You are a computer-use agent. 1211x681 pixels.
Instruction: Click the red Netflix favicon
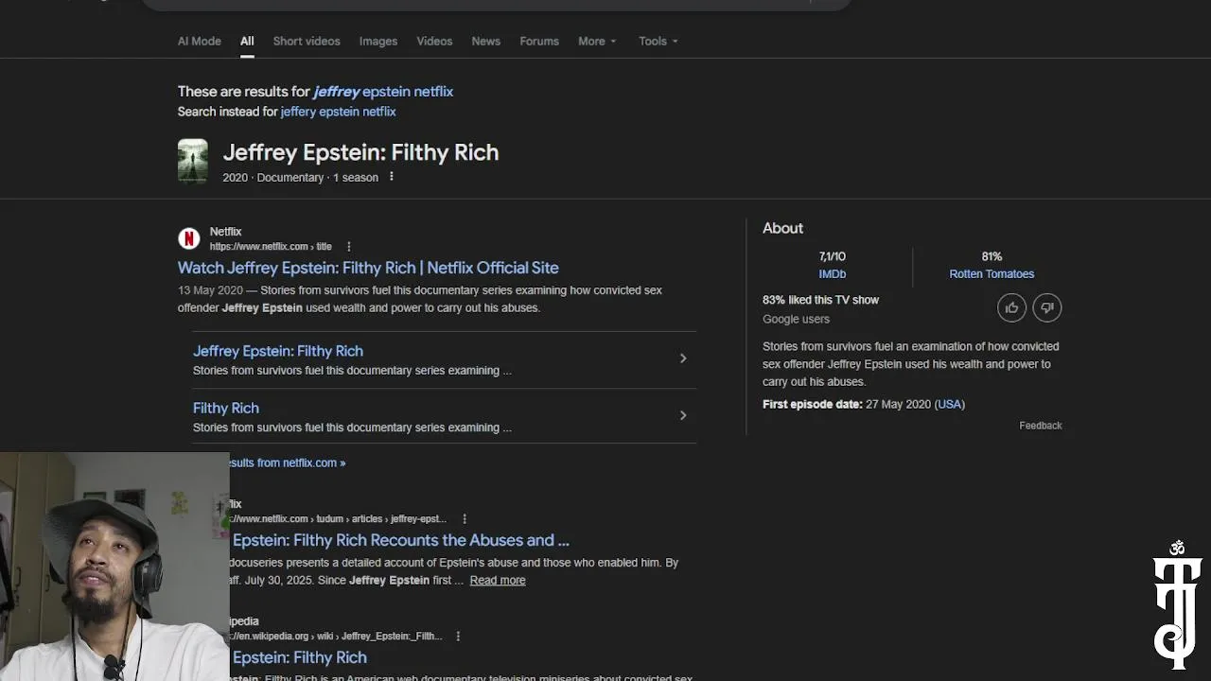pos(189,237)
